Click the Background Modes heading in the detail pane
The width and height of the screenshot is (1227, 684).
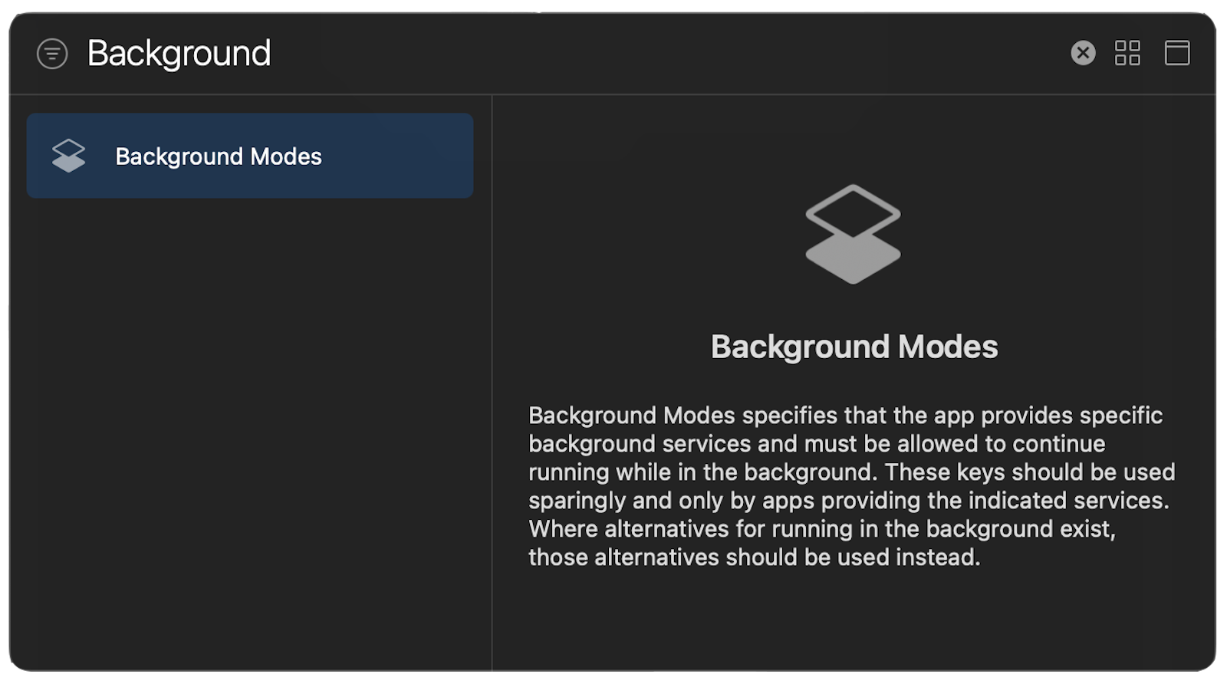pyautogui.click(x=854, y=347)
